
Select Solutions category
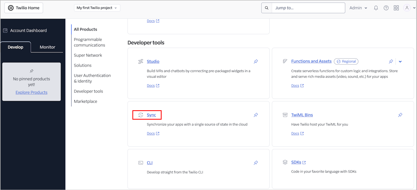[83, 65]
